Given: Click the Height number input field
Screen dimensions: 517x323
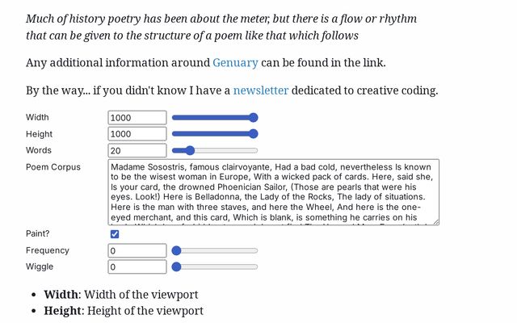Looking at the screenshot, I should coord(137,134).
